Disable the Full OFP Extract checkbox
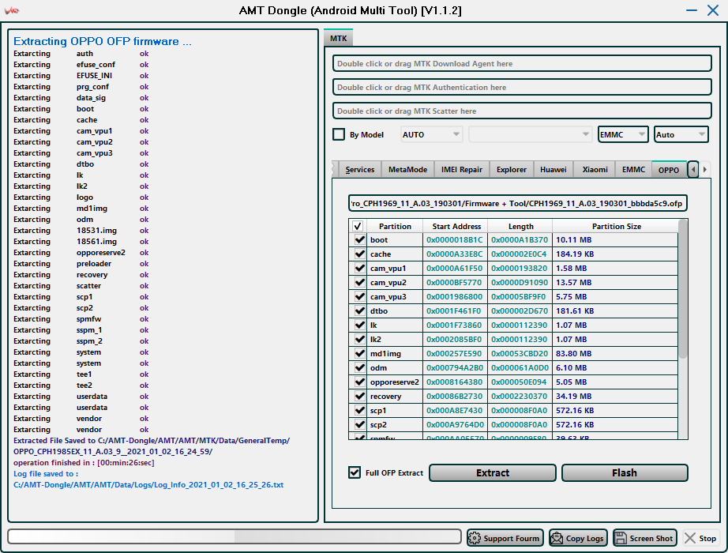Image resolution: width=728 pixels, height=553 pixels. [x=355, y=472]
